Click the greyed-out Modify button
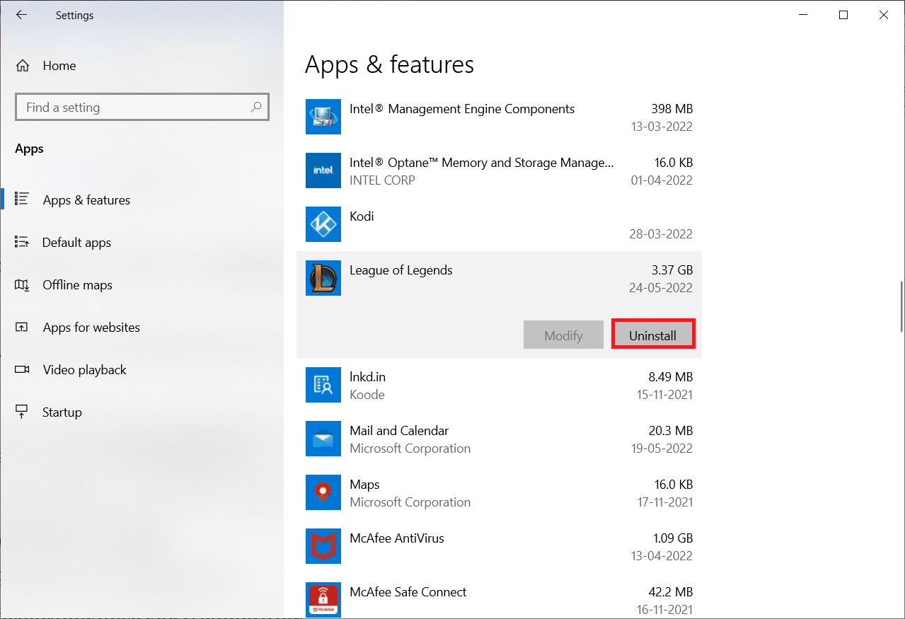Screen dimensions: 905x619 tap(563, 335)
